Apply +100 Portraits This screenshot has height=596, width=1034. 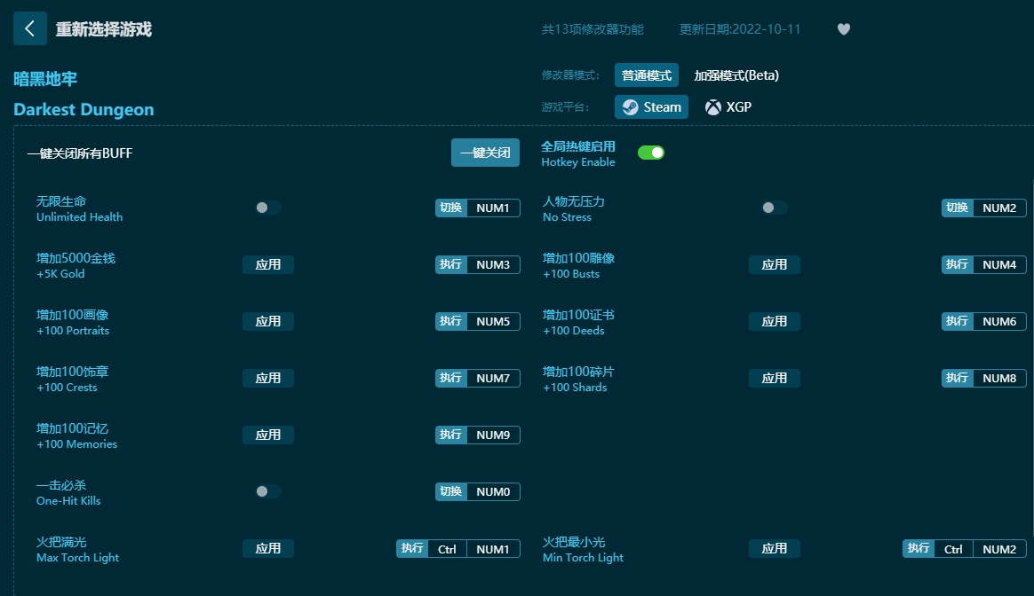(267, 321)
